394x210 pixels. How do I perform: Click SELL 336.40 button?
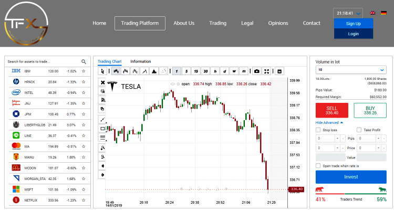point(332,110)
